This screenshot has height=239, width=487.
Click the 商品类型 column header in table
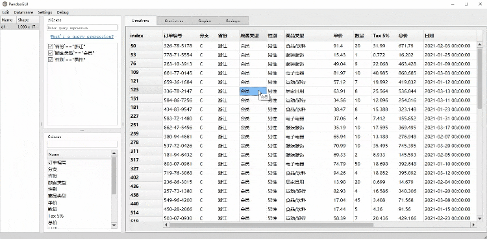[308, 36]
